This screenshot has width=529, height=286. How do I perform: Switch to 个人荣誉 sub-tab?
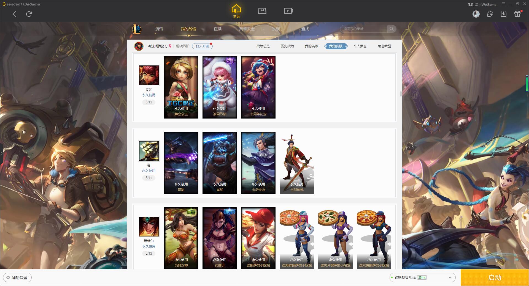[x=360, y=46]
